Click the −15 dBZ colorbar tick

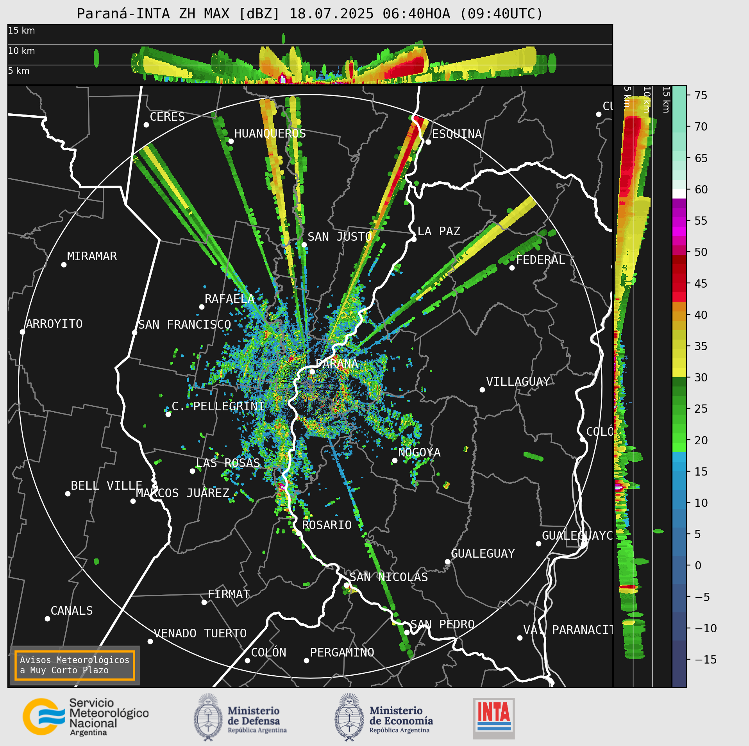coord(706,660)
